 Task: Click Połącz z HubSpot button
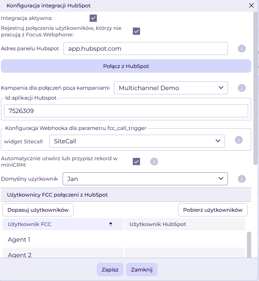point(126,66)
